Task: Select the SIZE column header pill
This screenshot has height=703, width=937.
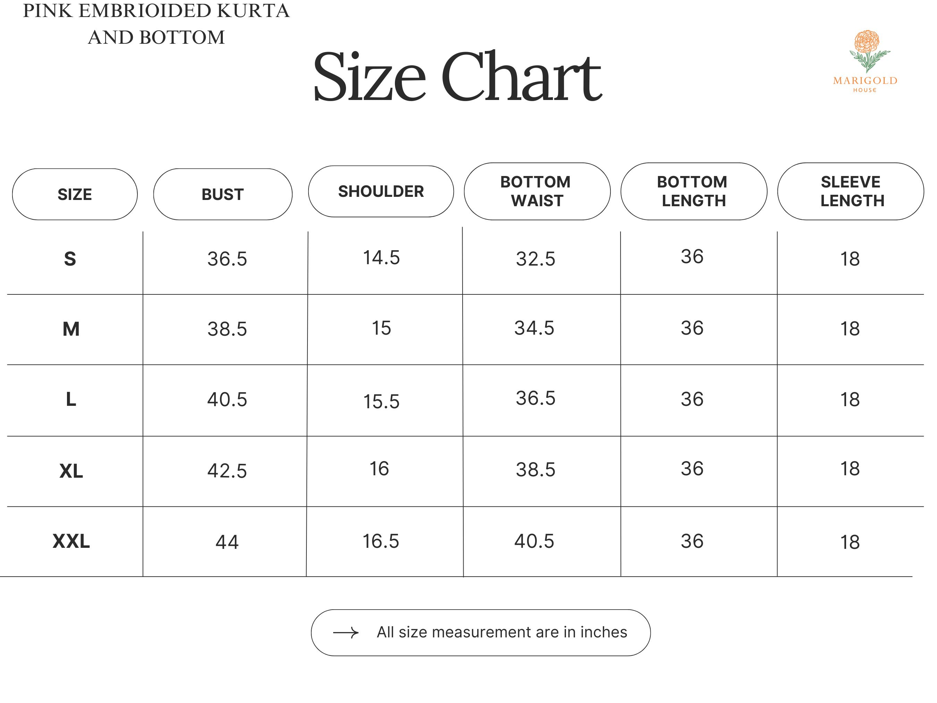Action: pyautogui.click(x=75, y=194)
